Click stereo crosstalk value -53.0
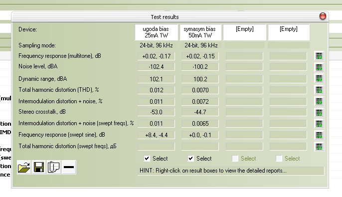This screenshot has width=342, height=197. click(156, 112)
